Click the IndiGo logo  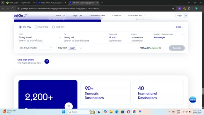[x=21, y=16]
